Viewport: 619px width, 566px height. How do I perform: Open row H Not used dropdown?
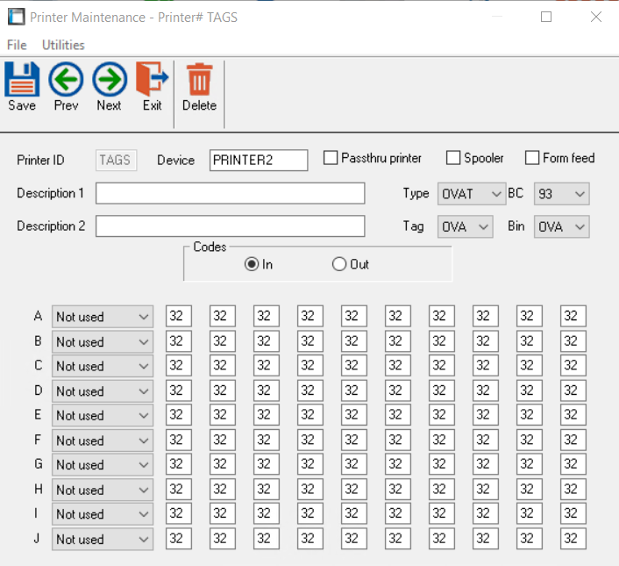tap(103, 490)
